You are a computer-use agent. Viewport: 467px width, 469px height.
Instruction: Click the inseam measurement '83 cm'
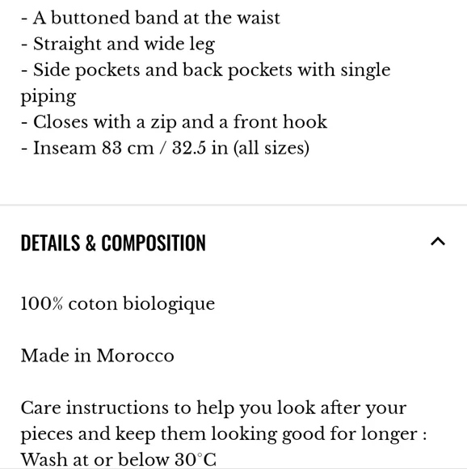click(128, 148)
